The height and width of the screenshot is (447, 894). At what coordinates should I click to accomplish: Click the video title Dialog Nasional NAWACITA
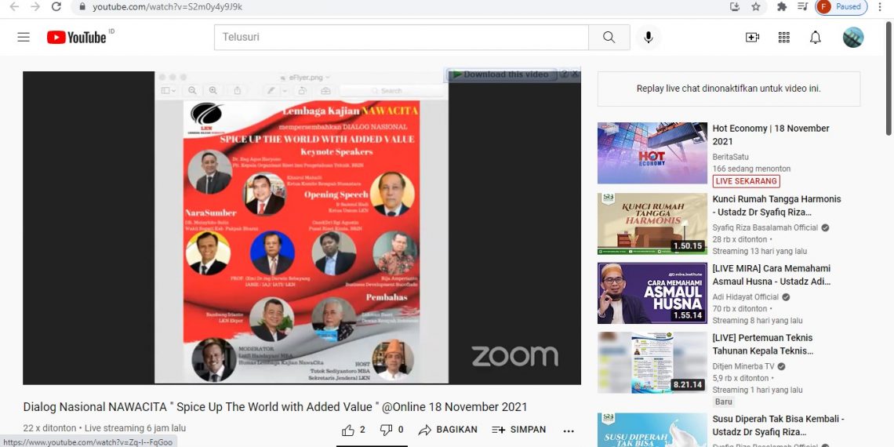[x=274, y=407]
